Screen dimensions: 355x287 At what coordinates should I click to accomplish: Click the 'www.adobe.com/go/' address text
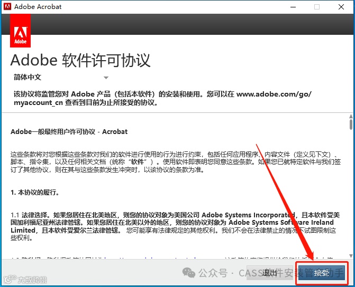(274, 94)
